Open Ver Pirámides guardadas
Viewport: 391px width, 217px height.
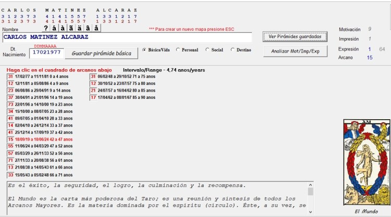tap(295, 36)
